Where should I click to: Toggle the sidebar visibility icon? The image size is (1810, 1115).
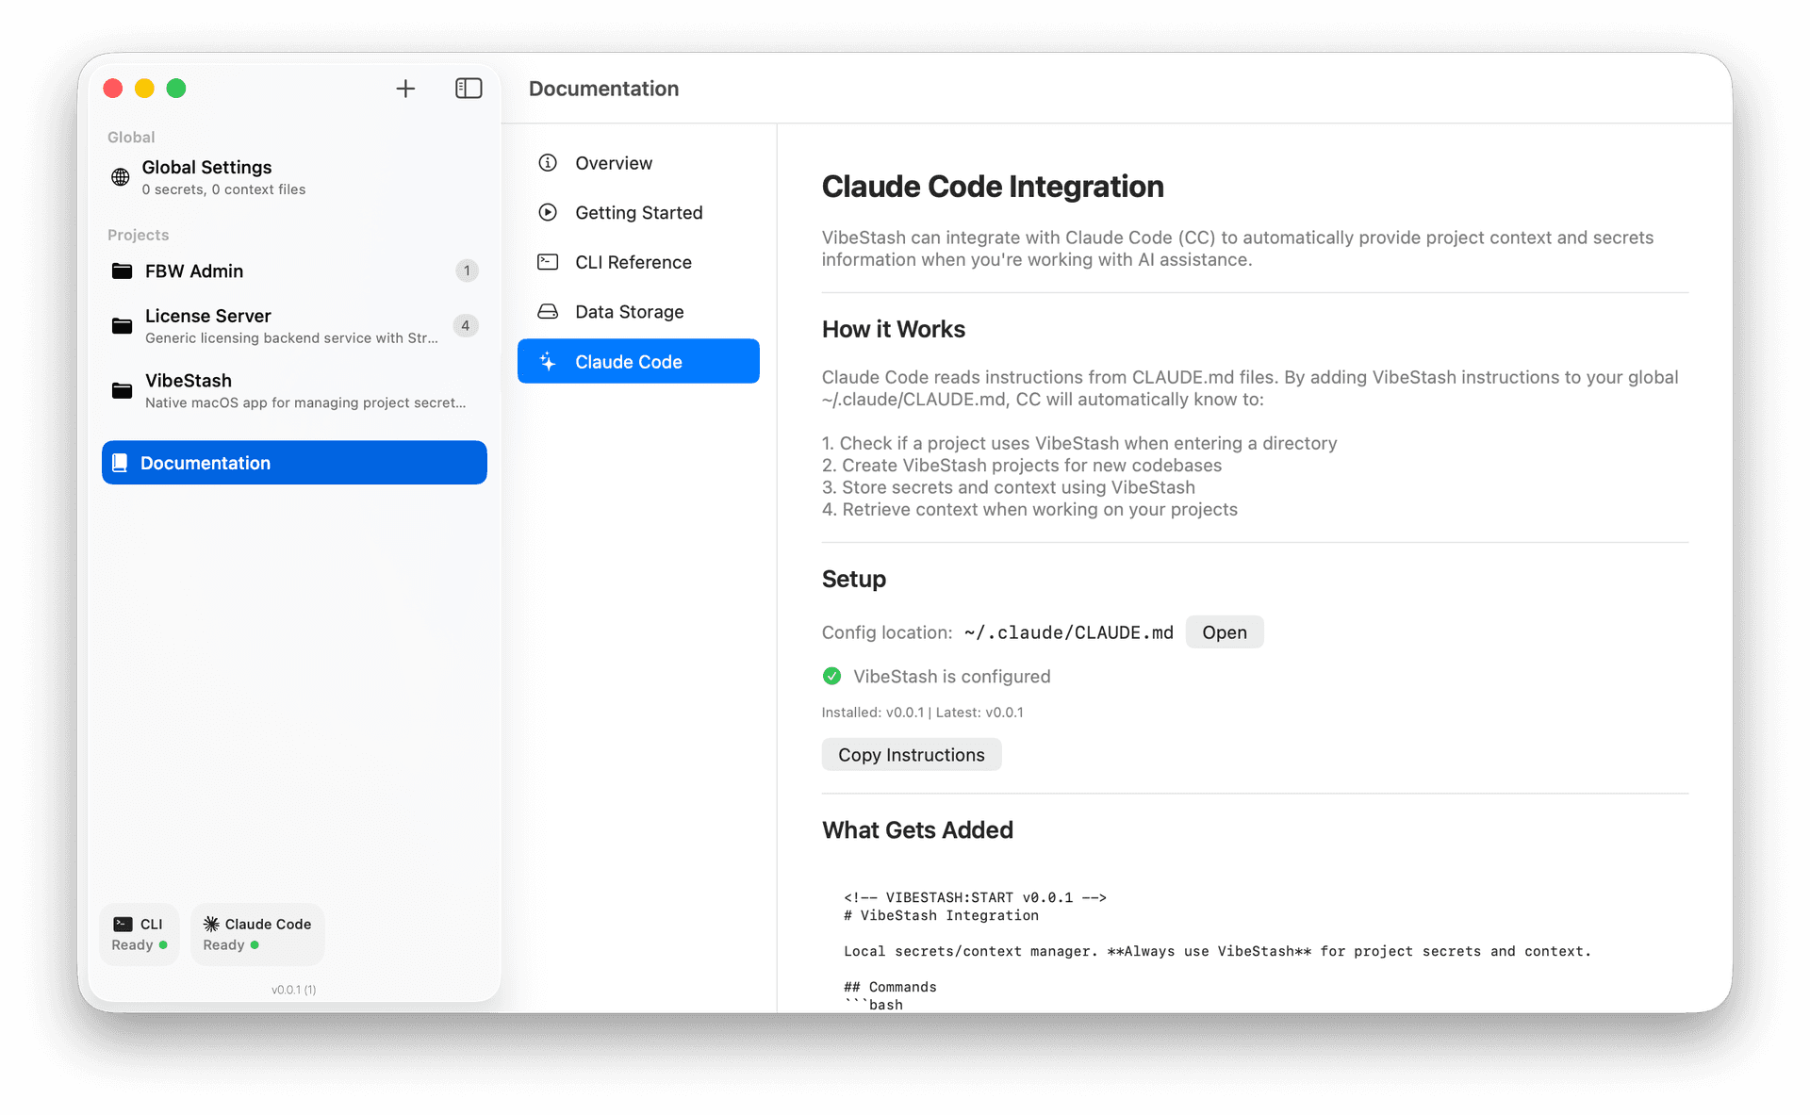point(469,89)
